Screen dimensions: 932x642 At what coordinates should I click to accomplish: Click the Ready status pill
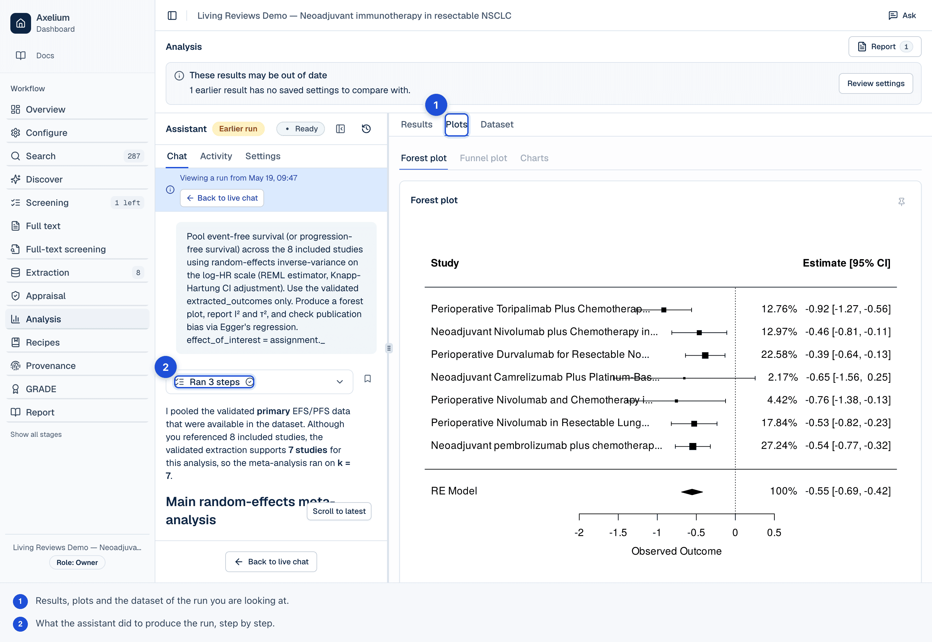[301, 129]
